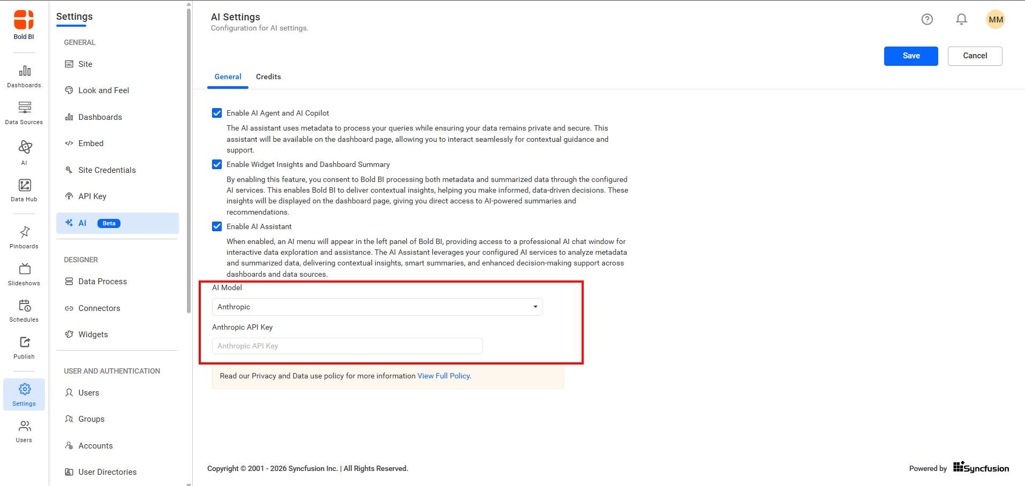Open Users in the navigation rail
The image size is (1025, 486).
pyautogui.click(x=24, y=431)
